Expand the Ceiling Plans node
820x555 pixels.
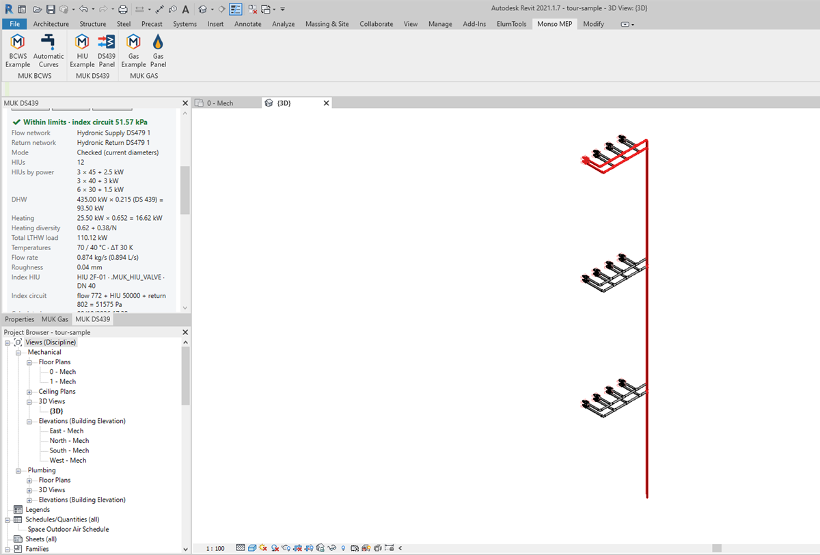click(29, 392)
